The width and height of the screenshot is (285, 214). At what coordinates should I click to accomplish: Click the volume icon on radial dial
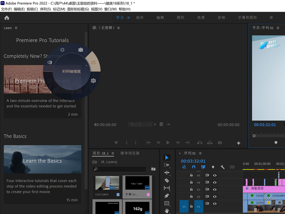pos(50,62)
